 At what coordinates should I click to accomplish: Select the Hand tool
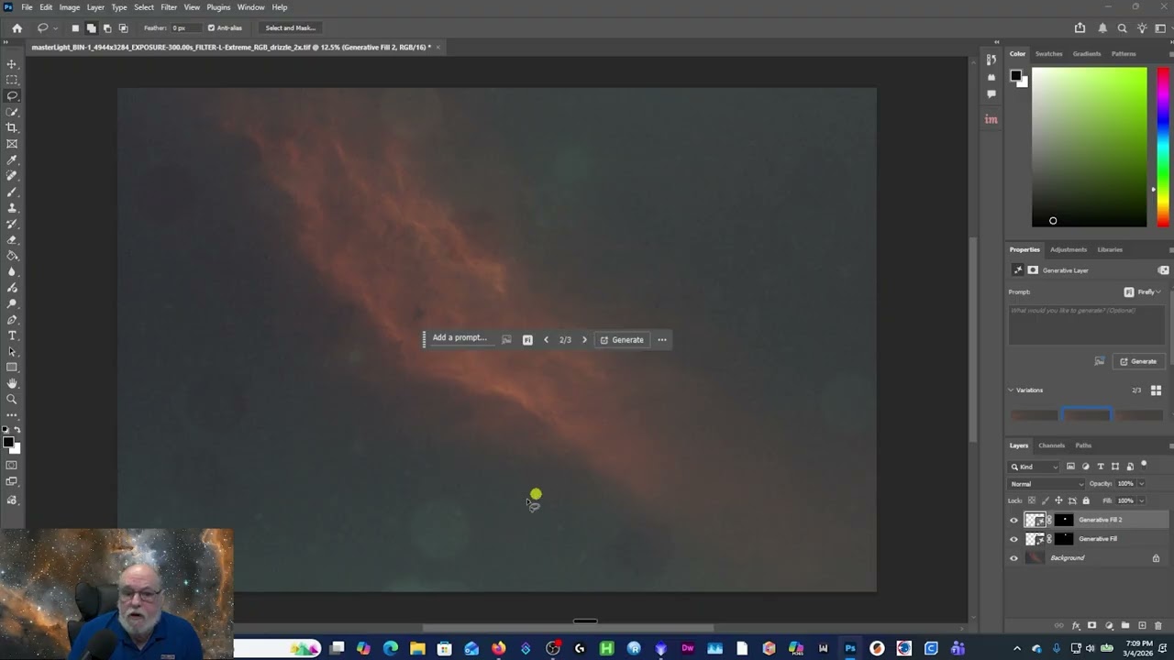[12, 383]
